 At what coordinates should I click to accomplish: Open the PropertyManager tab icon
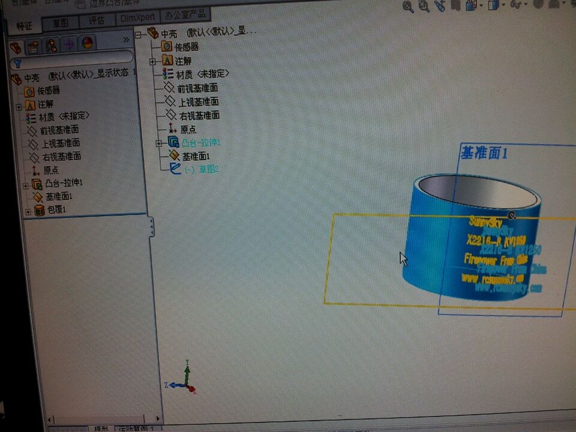coord(34,46)
